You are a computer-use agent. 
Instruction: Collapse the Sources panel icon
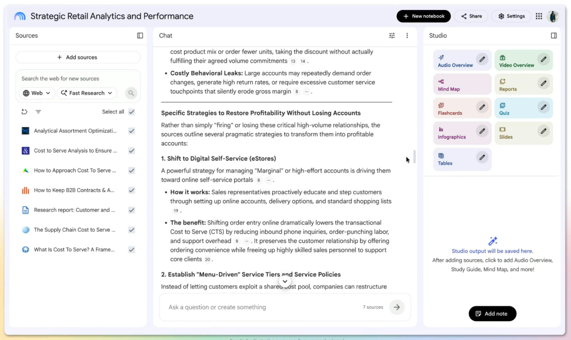point(140,36)
